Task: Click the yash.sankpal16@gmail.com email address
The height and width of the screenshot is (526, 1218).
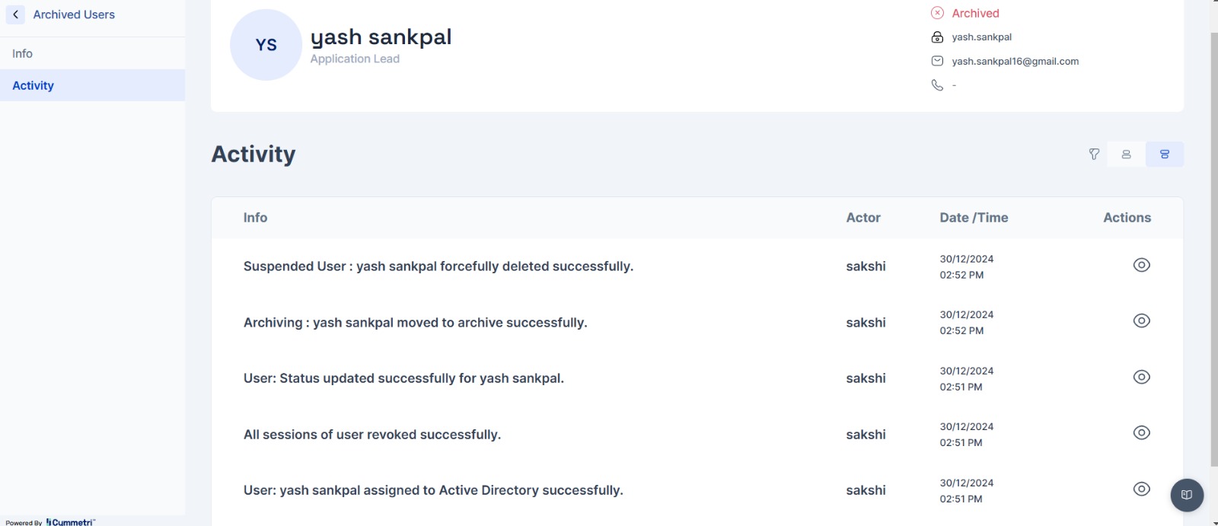Action: click(1015, 61)
